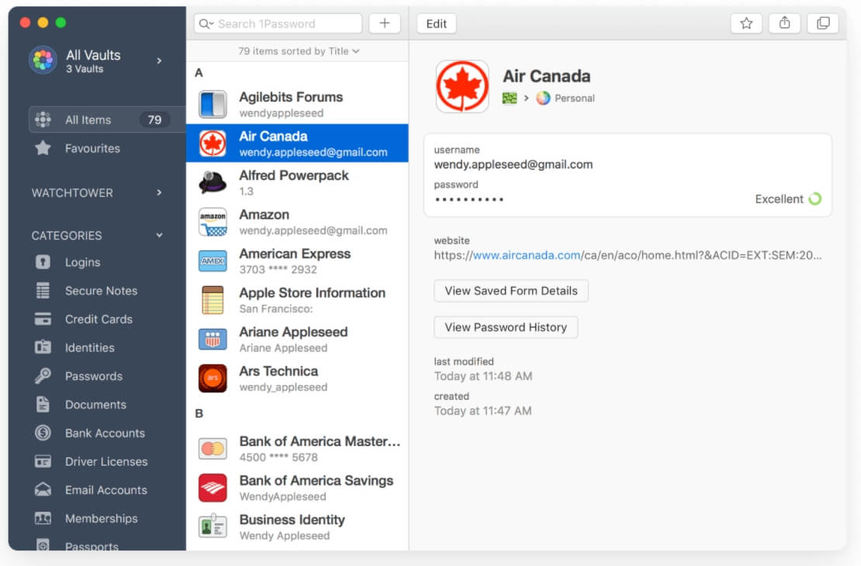Click the plus button to add item

[x=385, y=23]
